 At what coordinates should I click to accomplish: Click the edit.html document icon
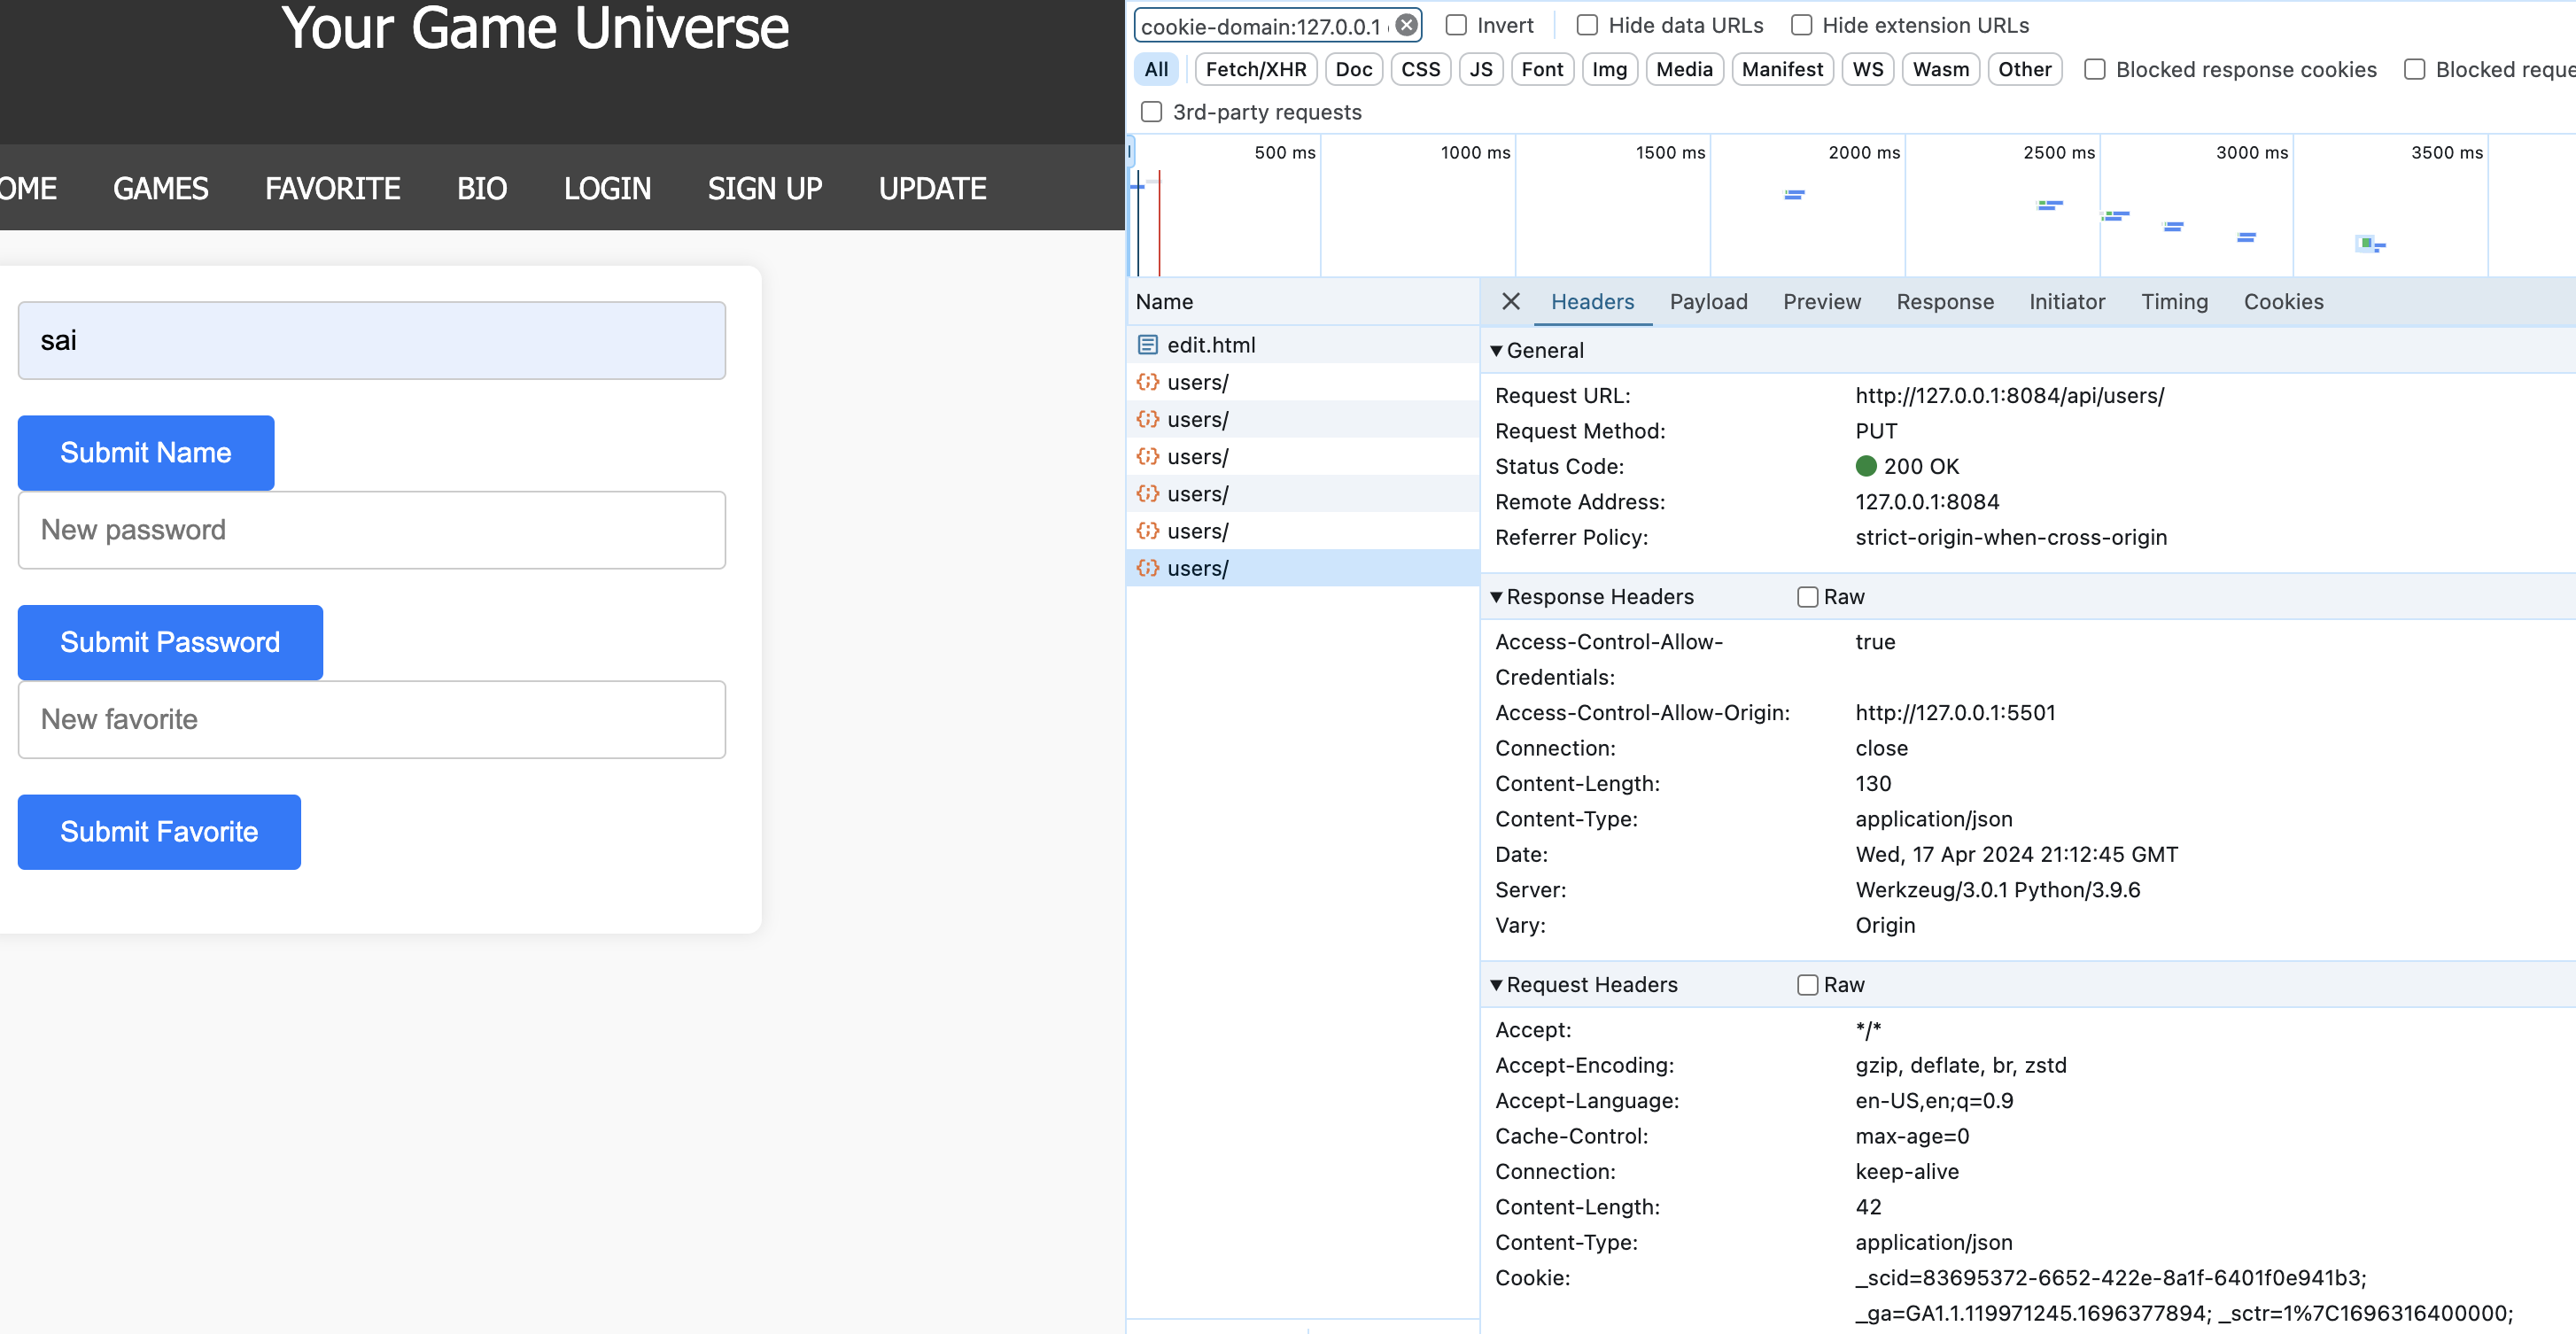tap(1147, 345)
